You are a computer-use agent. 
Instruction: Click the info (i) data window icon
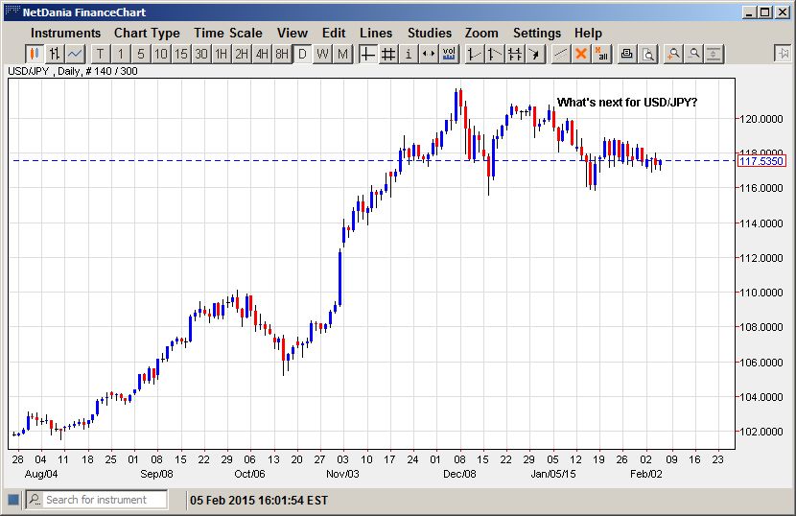tap(409, 54)
